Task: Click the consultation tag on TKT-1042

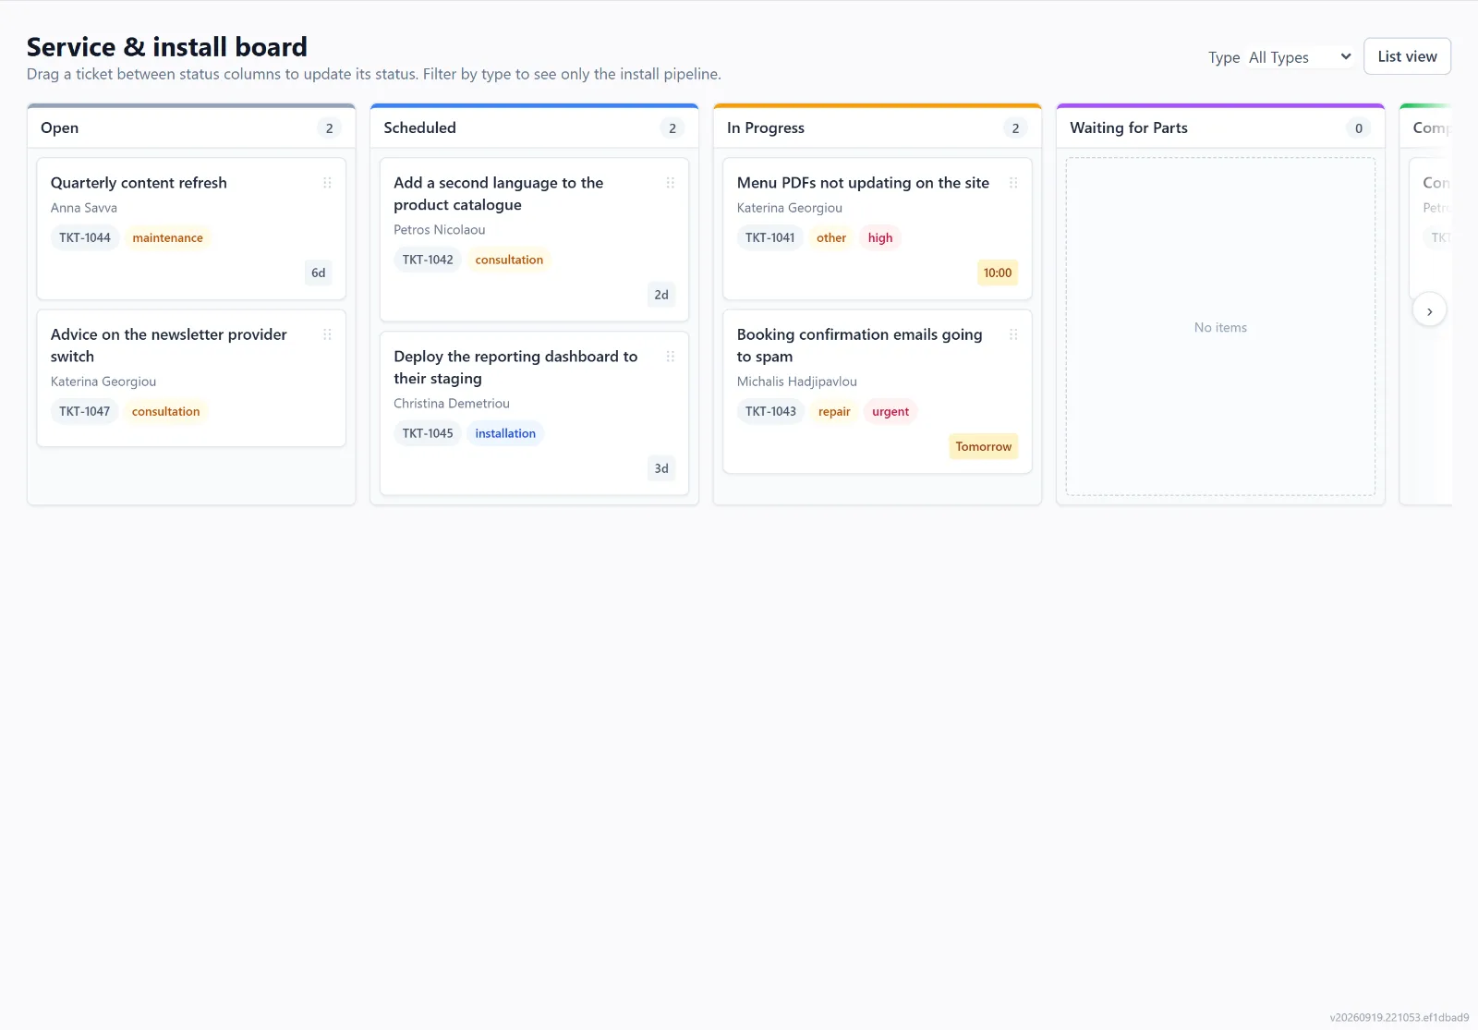Action: pyautogui.click(x=509, y=260)
